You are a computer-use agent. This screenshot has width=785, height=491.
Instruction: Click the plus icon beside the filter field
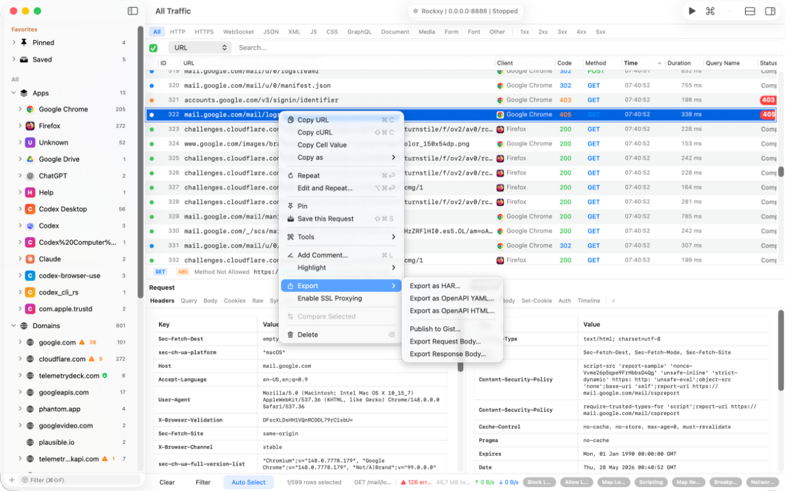pos(11,480)
